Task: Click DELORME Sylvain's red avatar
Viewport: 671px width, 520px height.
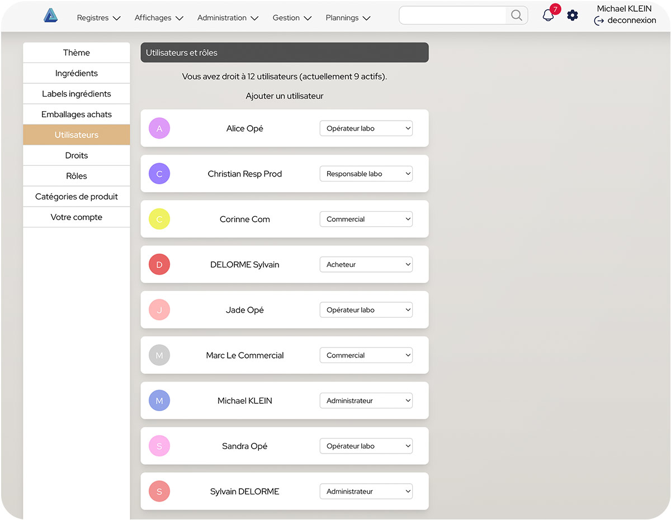Action: (x=159, y=265)
